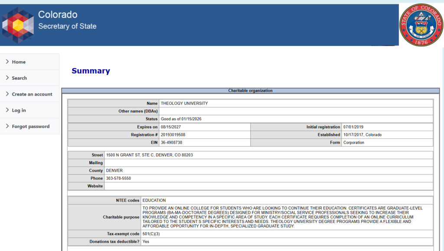
Task: Click the organization name THEOLOGY UNIVERSITY
Action: click(184, 103)
